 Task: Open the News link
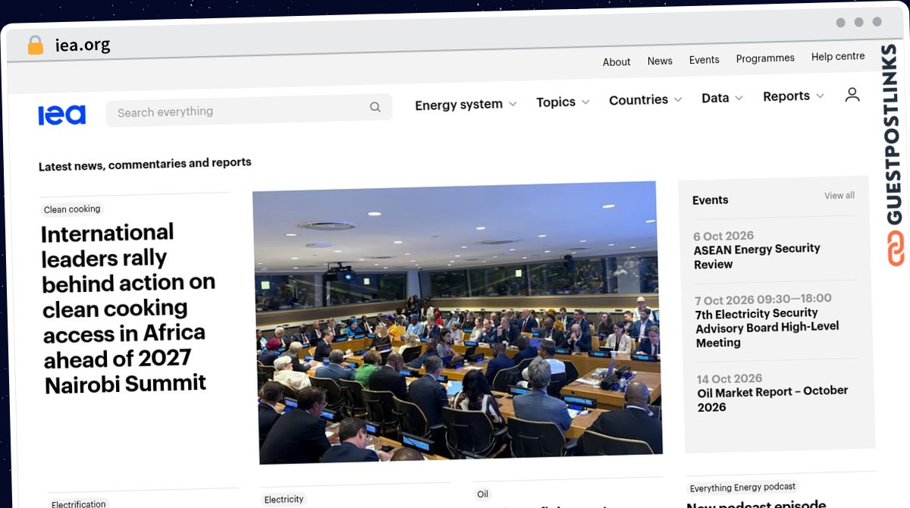coord(660,61)
